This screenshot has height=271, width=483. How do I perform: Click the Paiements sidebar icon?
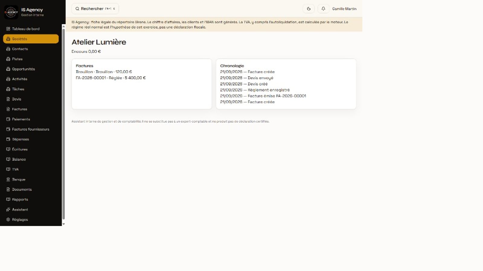[8, 119]
